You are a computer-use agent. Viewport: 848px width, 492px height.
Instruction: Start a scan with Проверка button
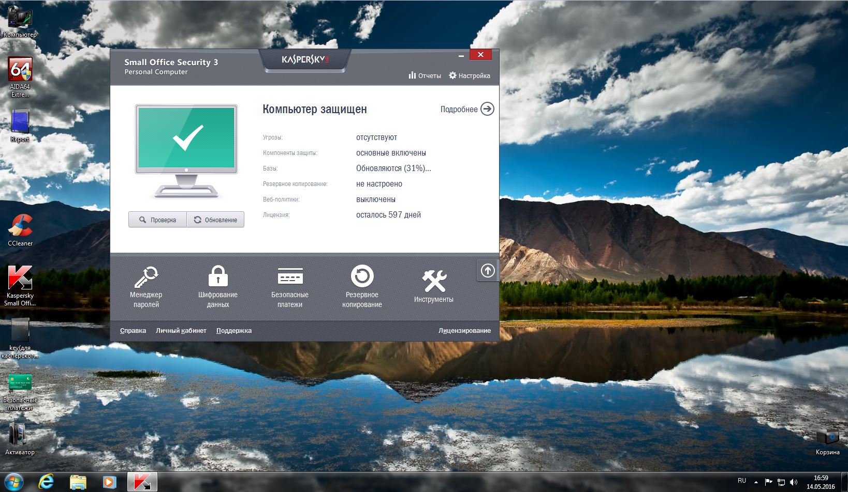[157, 220]
